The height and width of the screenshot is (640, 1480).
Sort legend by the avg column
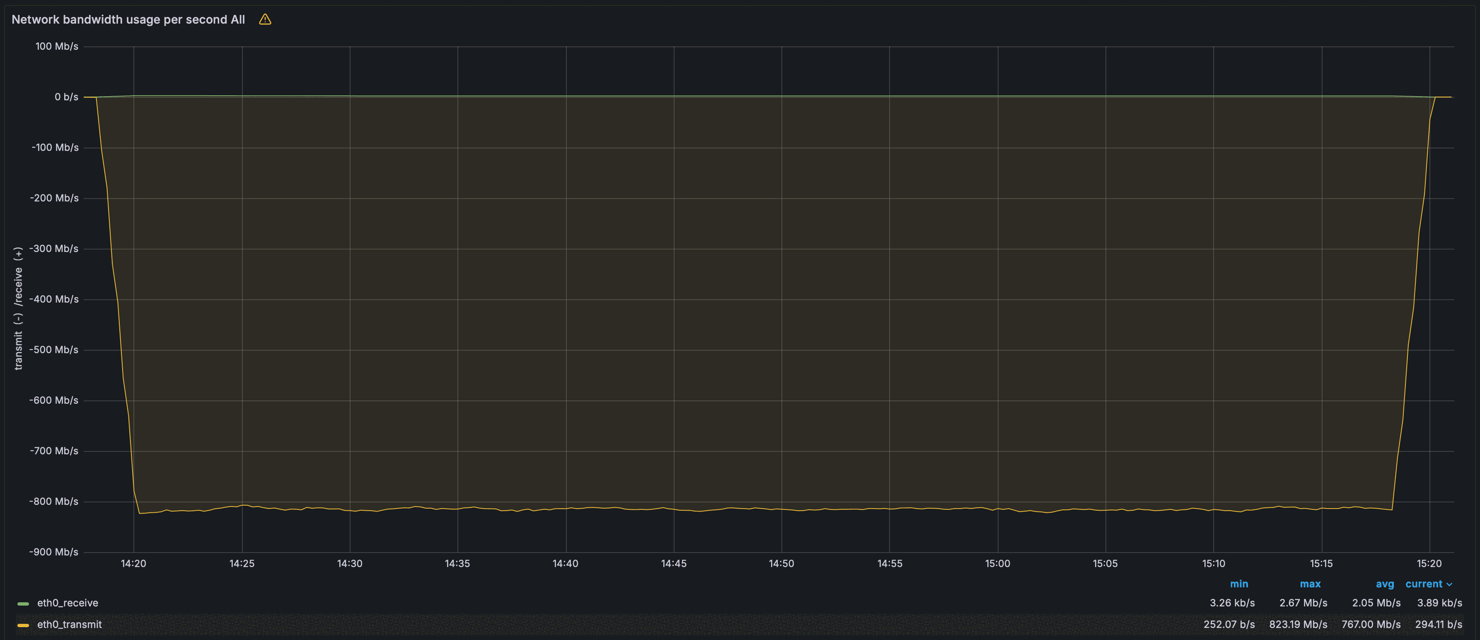click(1385, 584)
